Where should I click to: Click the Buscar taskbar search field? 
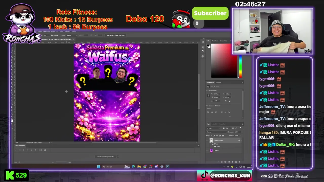(116, 167)
